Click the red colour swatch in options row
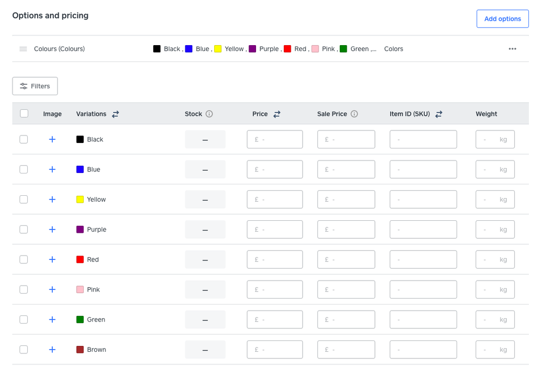543x366 pixels. tap(288, 49)
